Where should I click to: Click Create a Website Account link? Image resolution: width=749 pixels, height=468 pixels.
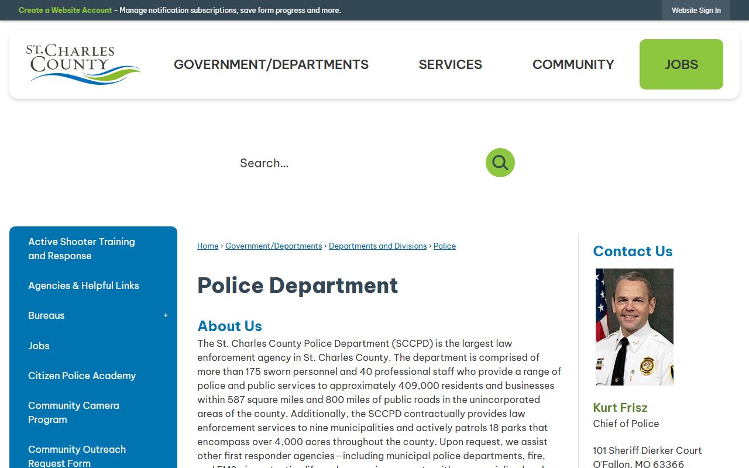tap(65, 11)
